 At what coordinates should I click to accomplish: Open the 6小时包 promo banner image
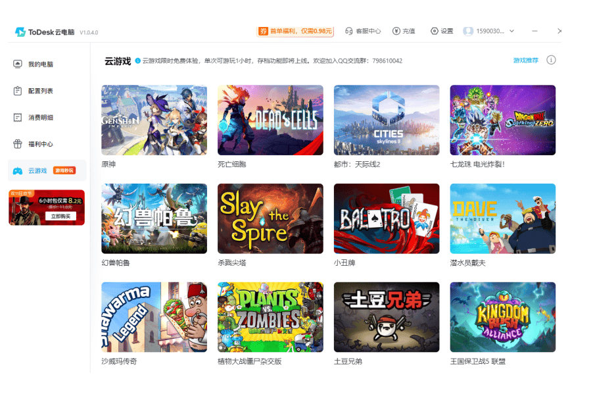[x=47, y=207]
